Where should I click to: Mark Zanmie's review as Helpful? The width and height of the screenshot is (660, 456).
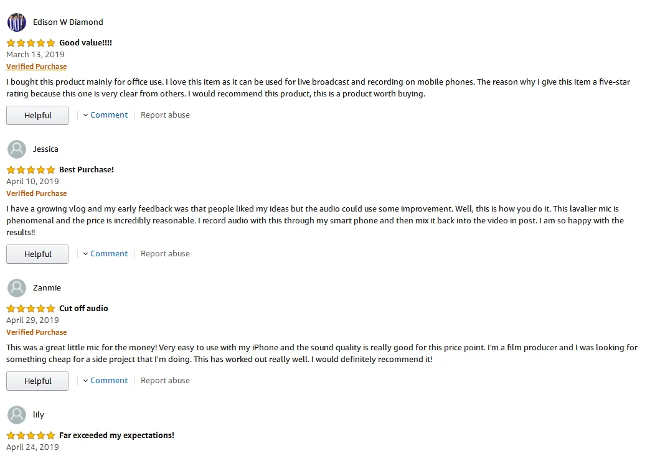coord(37,381)
